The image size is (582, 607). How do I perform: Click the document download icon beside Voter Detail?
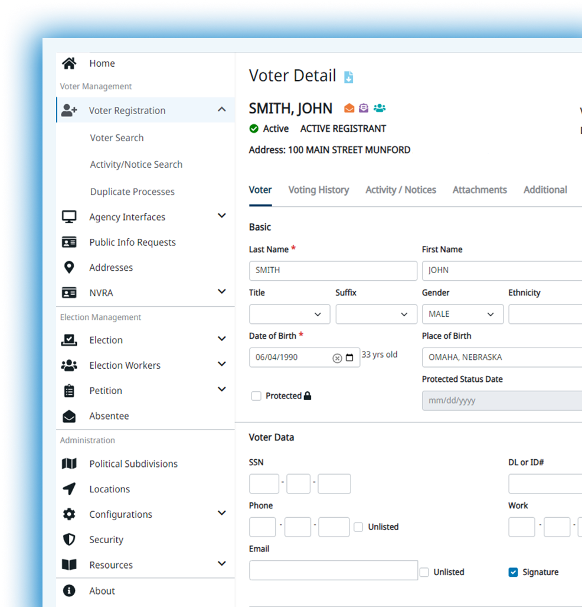(348, 77)
